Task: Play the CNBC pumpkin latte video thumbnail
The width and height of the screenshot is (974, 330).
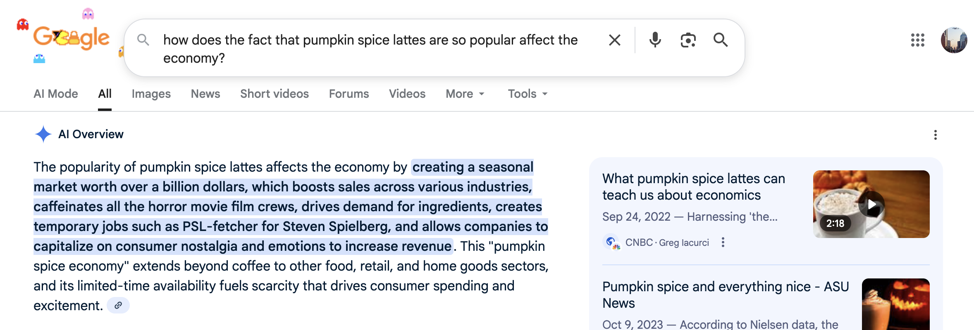Action: coord(871,204)
